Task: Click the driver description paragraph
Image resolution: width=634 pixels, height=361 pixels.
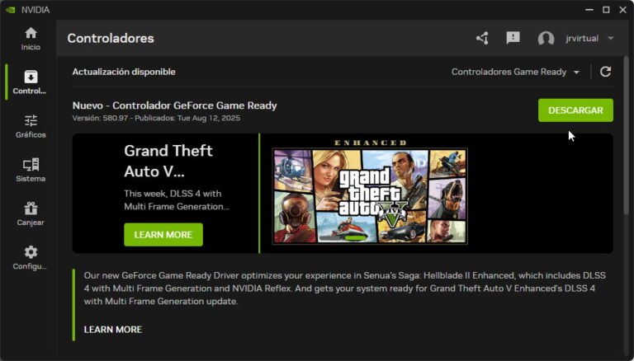Action: click(344, 288)
